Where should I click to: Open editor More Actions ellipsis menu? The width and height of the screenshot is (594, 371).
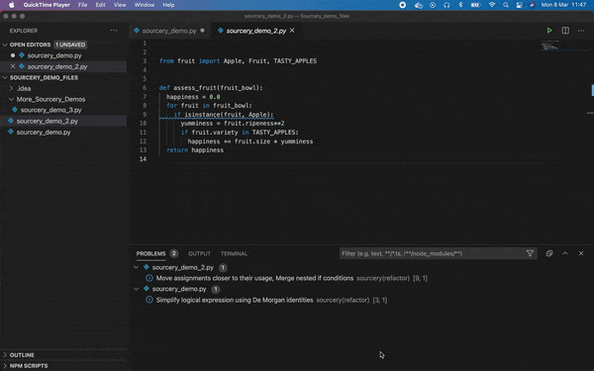click(x=581, y=31)
